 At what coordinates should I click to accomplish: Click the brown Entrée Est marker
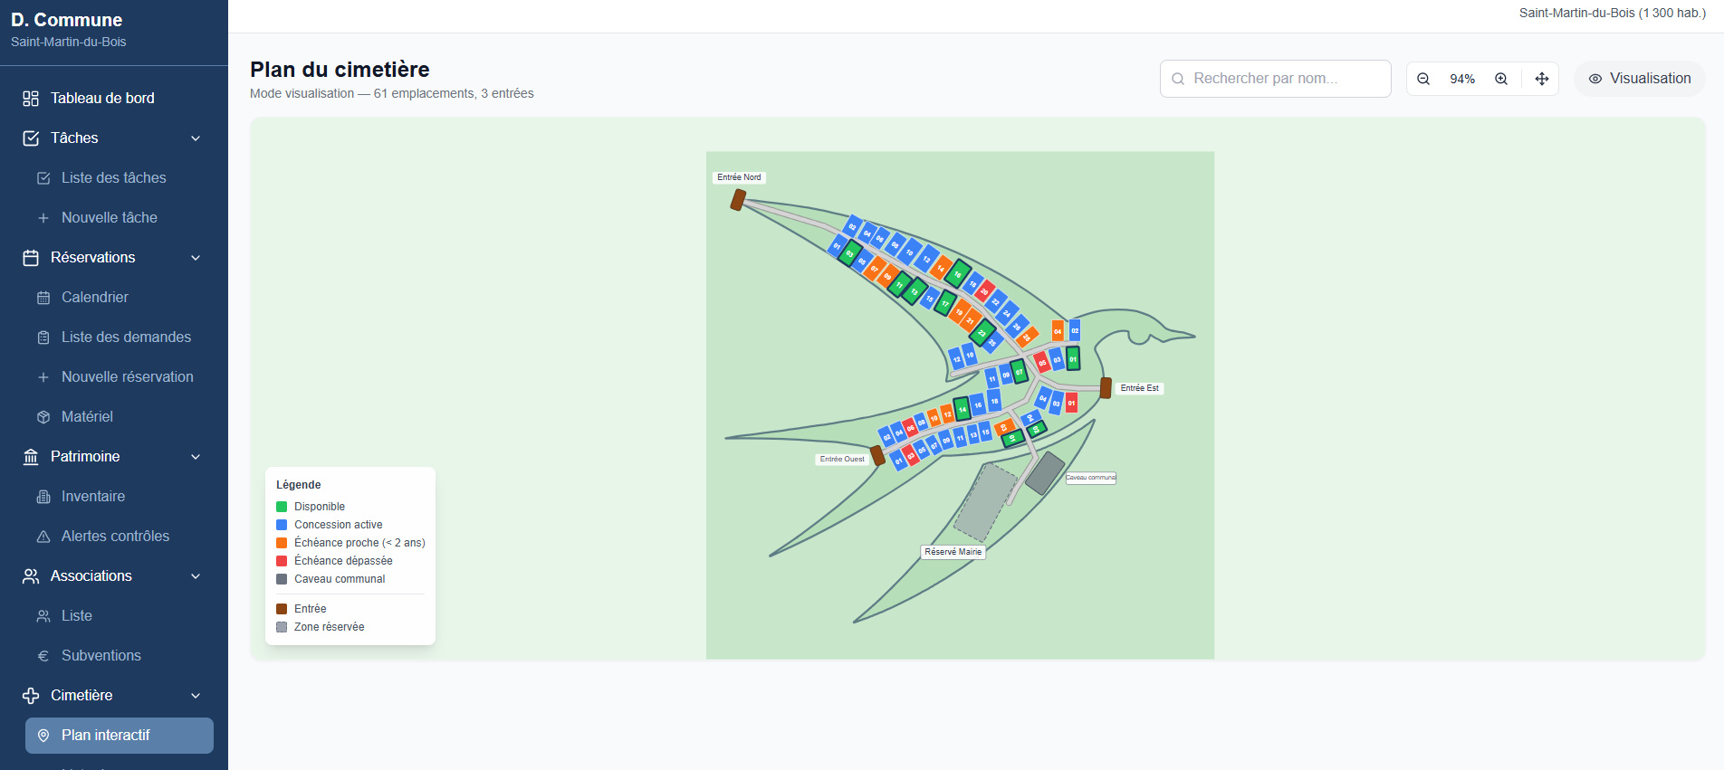(x=1106, y=388)
